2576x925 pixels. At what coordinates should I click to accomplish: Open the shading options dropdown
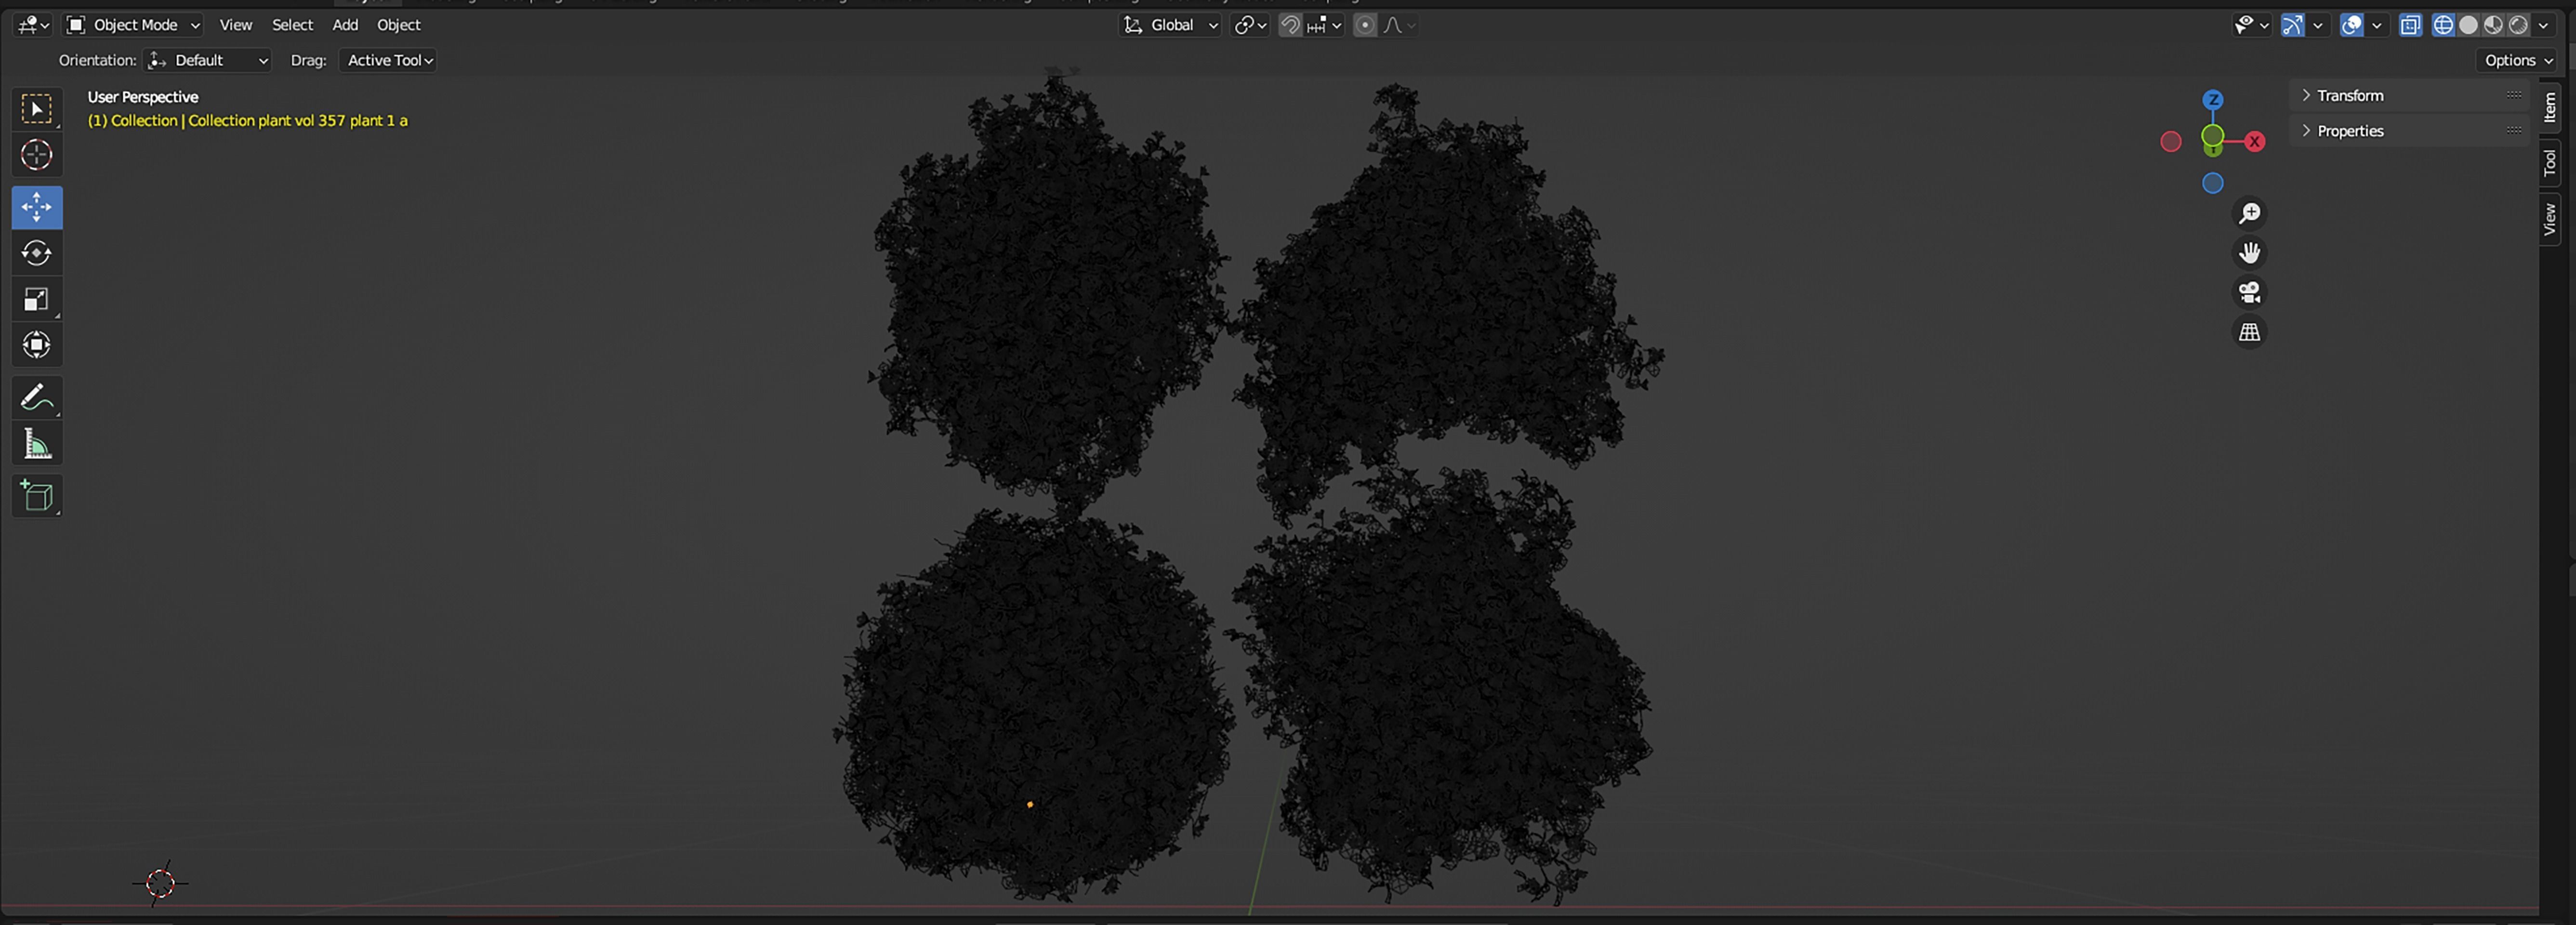pos(2543,25)
